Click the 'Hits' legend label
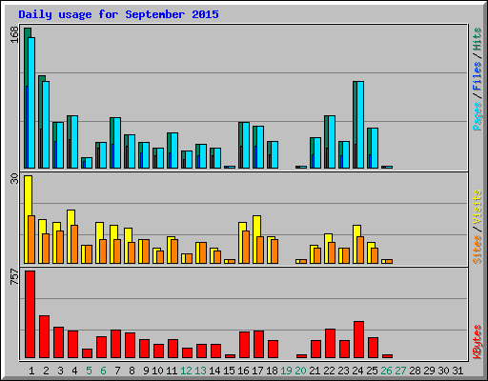Image resolution: width=488 pixels, height=381 pixels. [477, 39]
